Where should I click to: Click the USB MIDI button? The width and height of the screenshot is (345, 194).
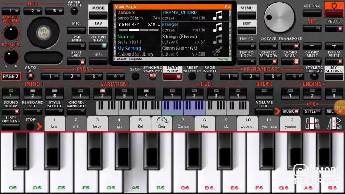click(x=77, y=46)
